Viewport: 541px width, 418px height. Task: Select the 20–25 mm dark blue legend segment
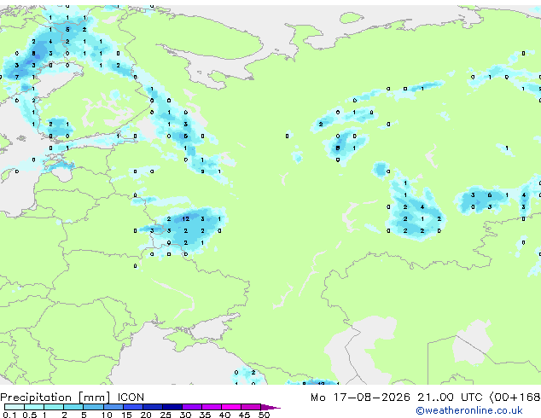pos(153,407)
